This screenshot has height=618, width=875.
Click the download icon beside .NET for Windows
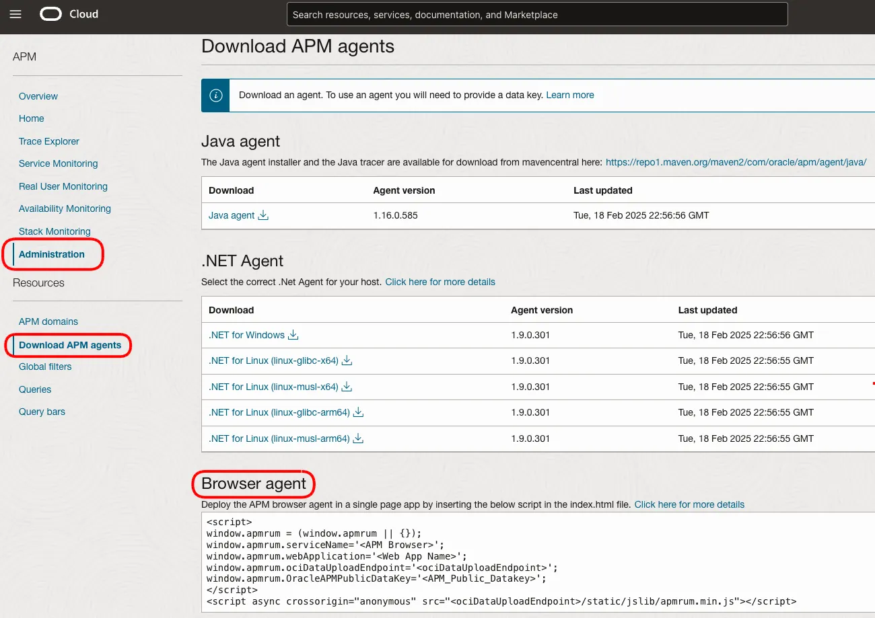[x=293, y=334]
